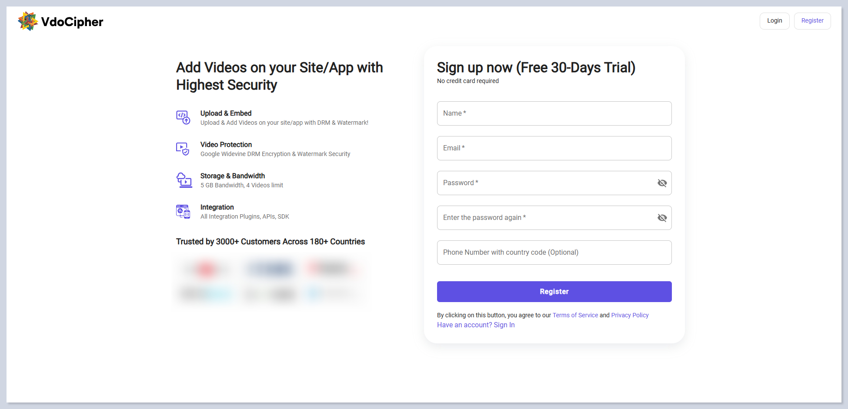Click the VdoCipher logo icon
Viewport: 848px width, 409px height.
tap(28, 21)
